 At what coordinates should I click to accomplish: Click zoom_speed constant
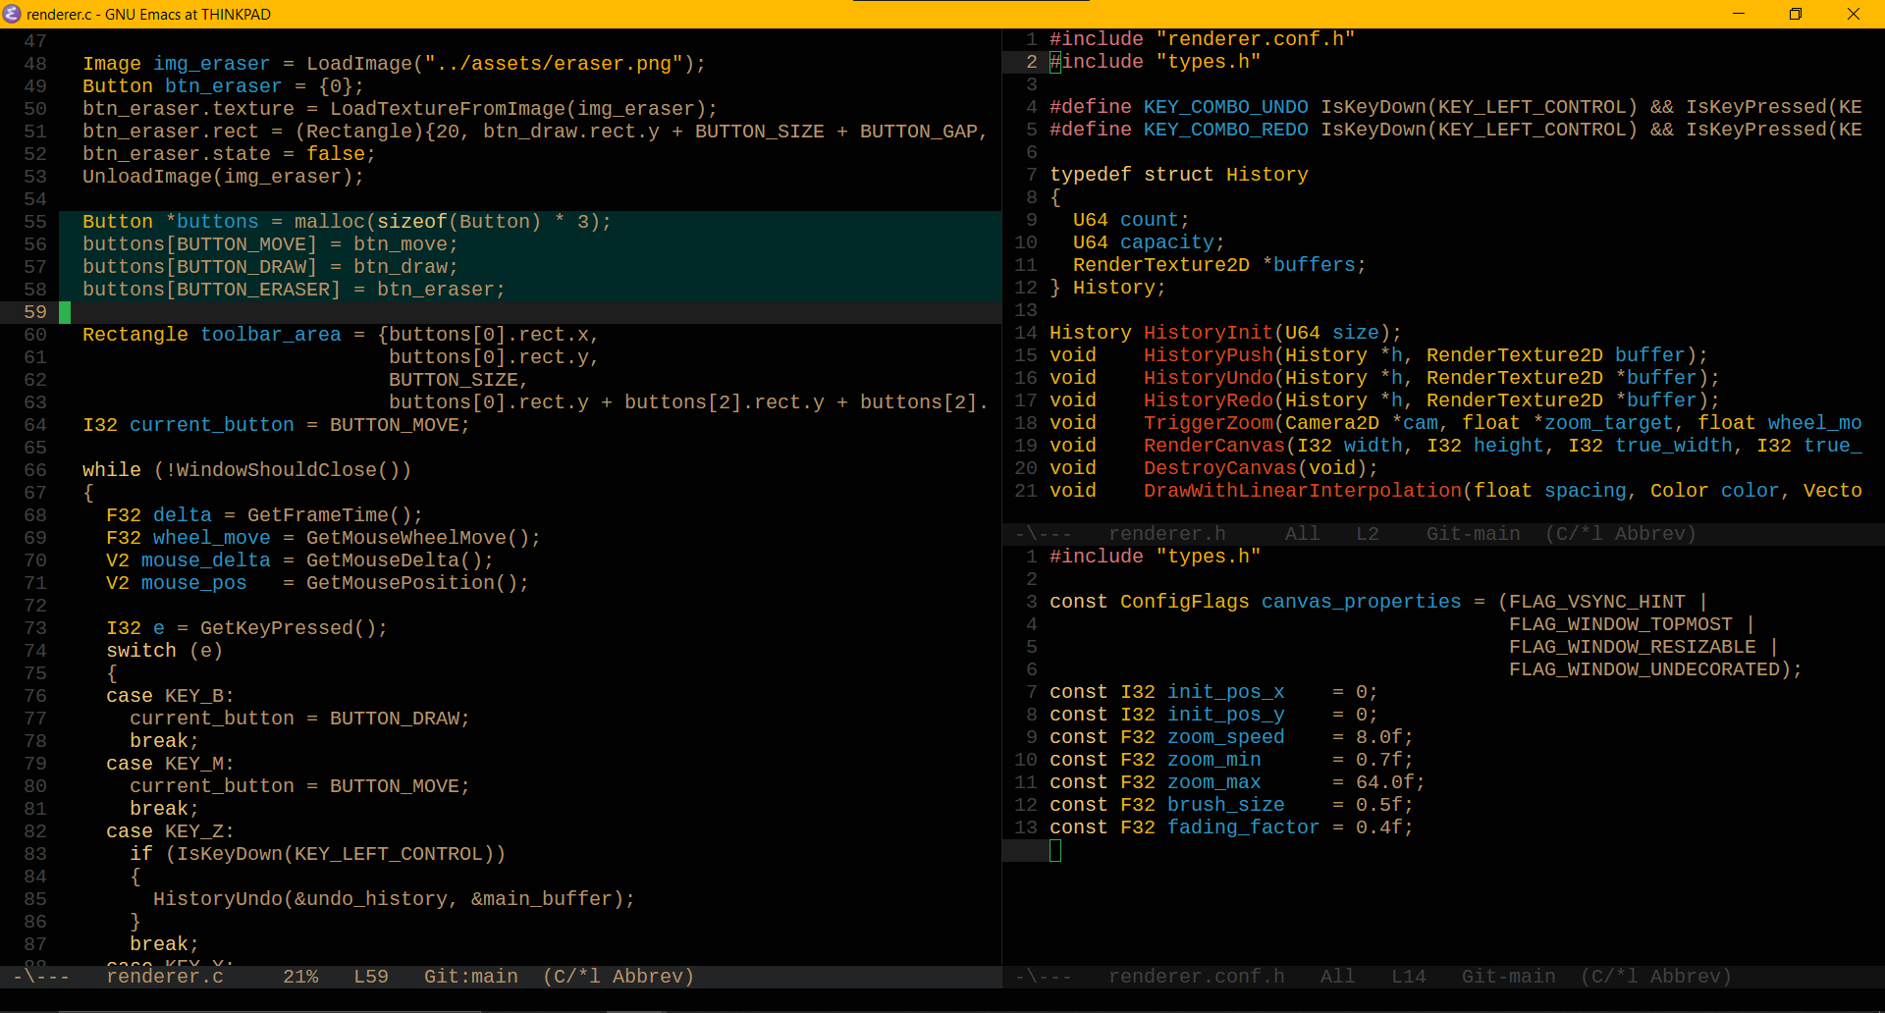click(1226, 737)
